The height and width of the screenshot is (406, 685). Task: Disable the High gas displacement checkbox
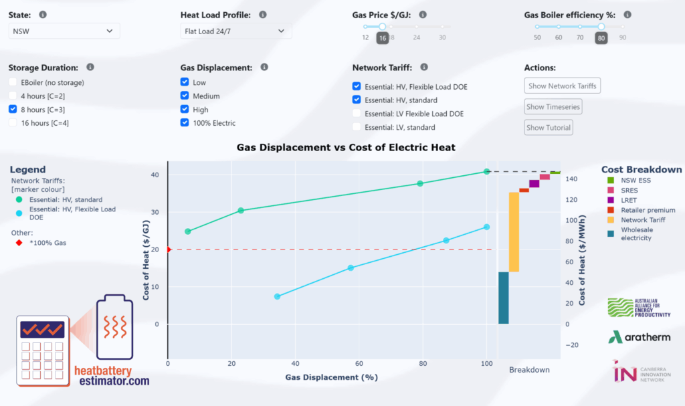[184, 110]
